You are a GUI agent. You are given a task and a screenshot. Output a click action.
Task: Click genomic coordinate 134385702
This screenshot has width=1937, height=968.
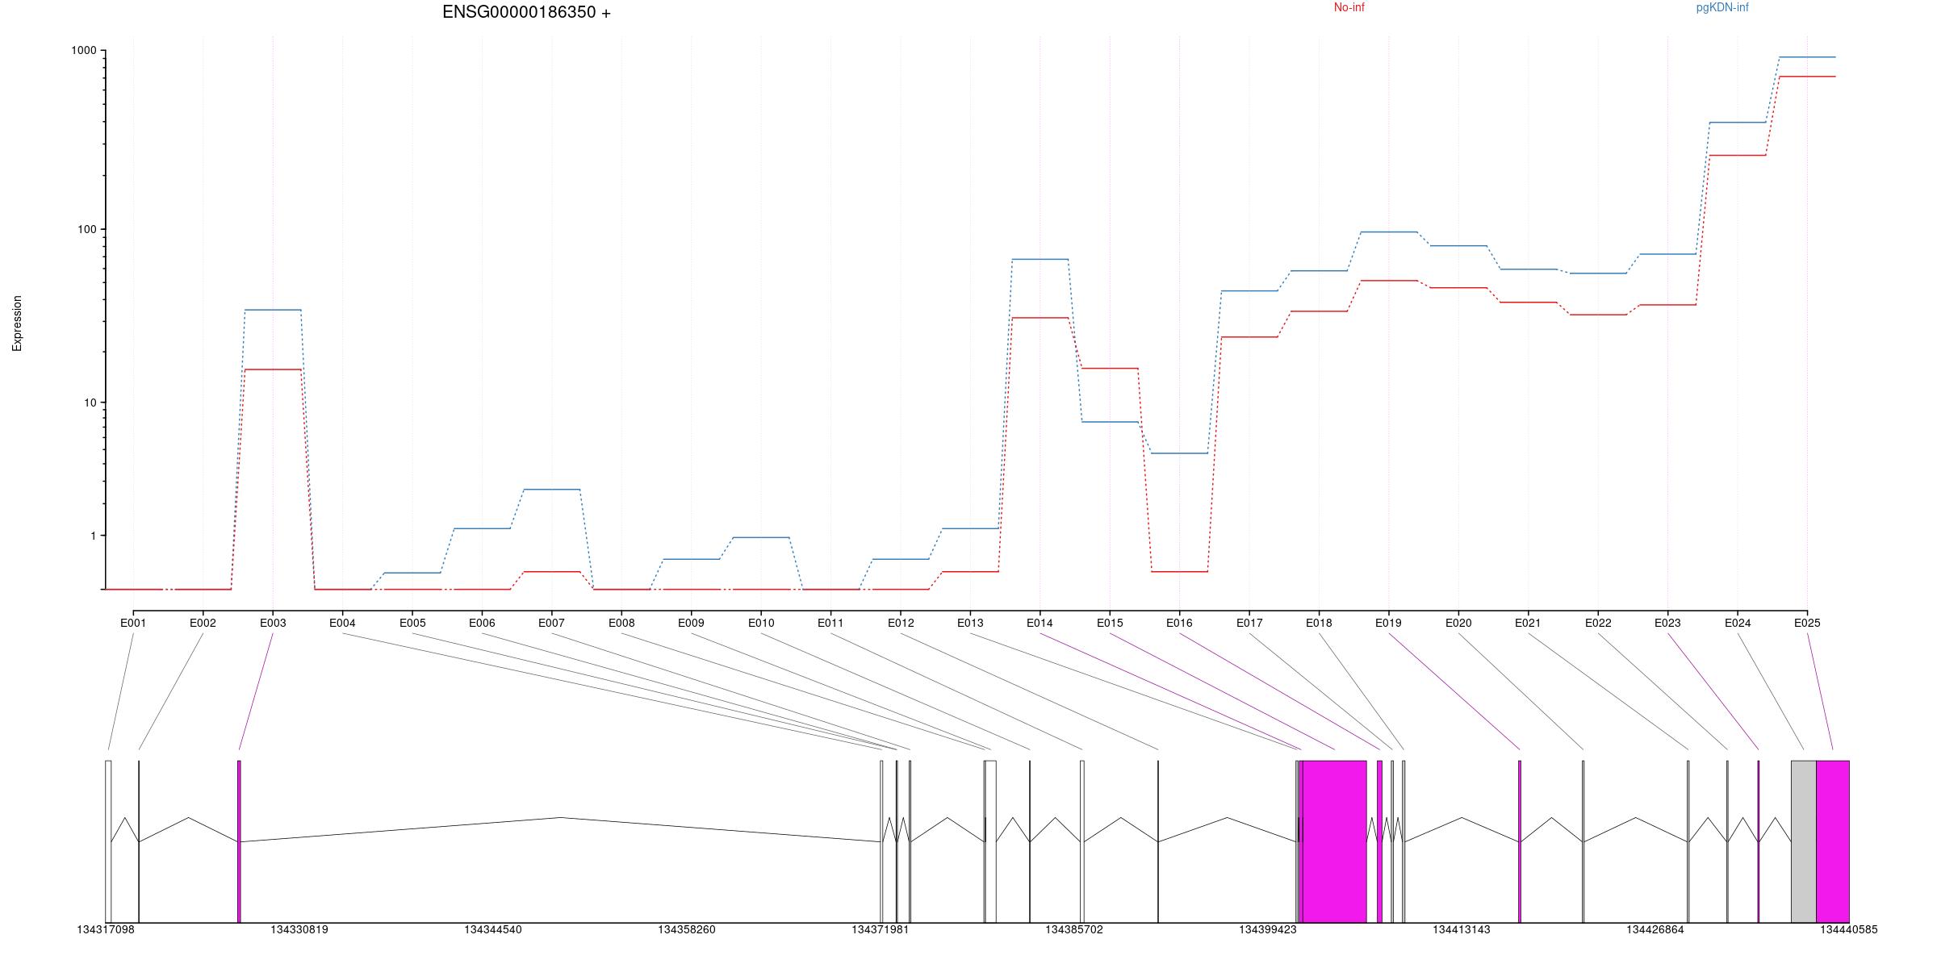1073,929
